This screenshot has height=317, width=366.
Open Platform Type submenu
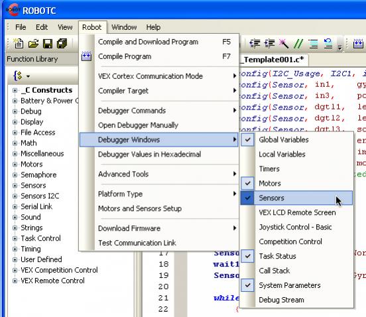pos(158,194)
